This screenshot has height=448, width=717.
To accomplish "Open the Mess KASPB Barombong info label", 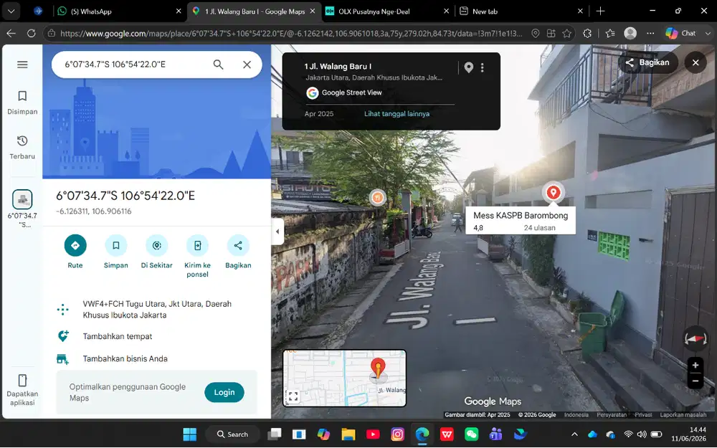I will click(521, 221).
